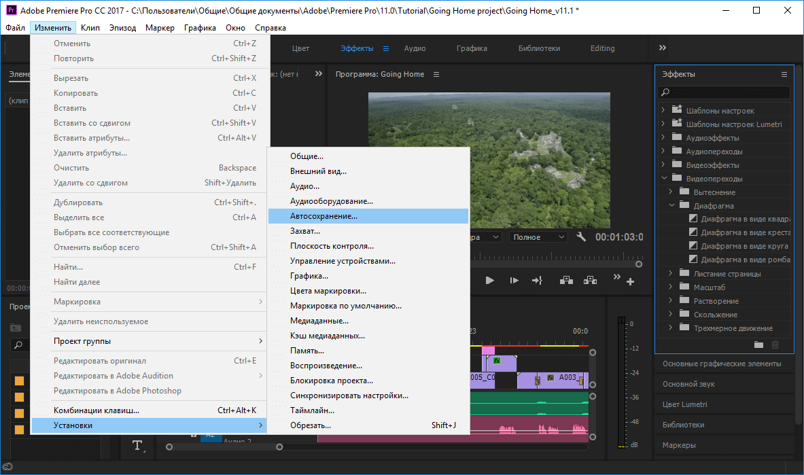Screen dimensions: 804x475
Task: Click the program timecode 00:01:03
Action: click(619, 237)
